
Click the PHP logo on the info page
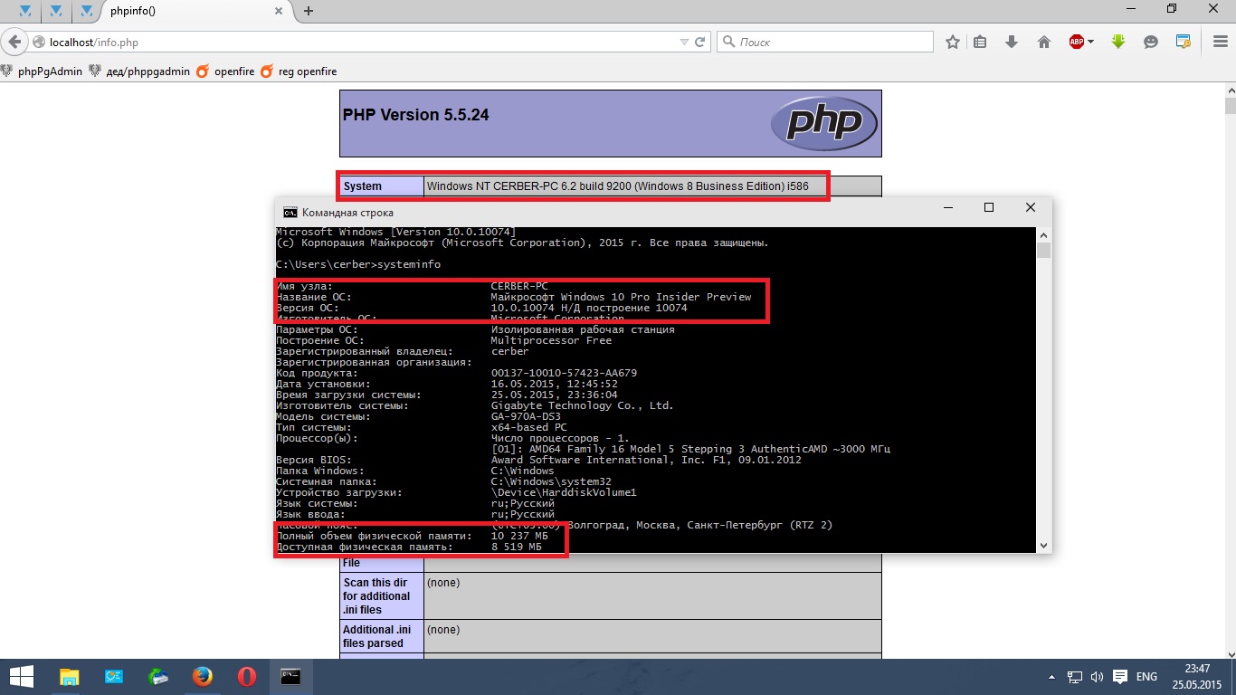[823, 123]
